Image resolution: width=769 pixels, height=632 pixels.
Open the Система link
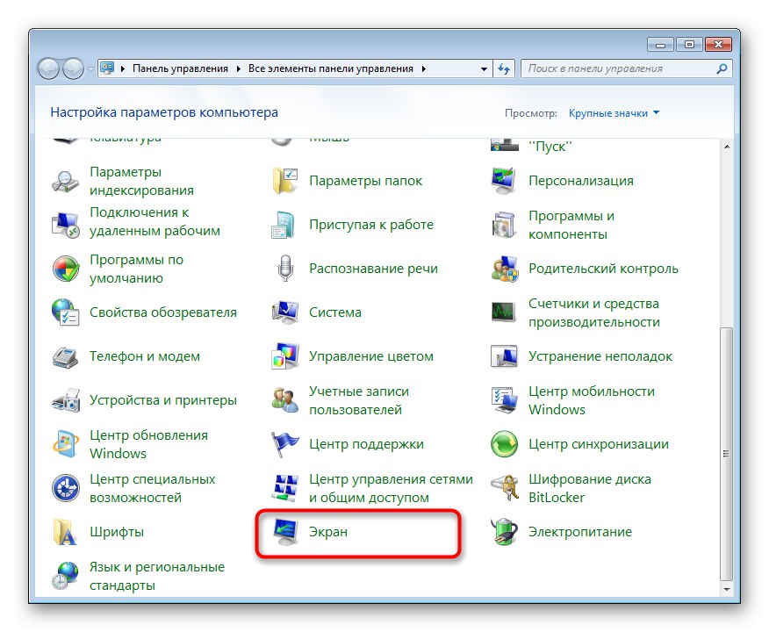coord(335,312)
